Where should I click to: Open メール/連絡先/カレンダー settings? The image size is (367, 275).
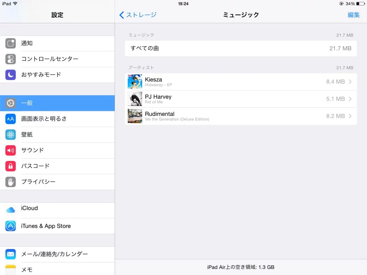[x=57, y=254]
